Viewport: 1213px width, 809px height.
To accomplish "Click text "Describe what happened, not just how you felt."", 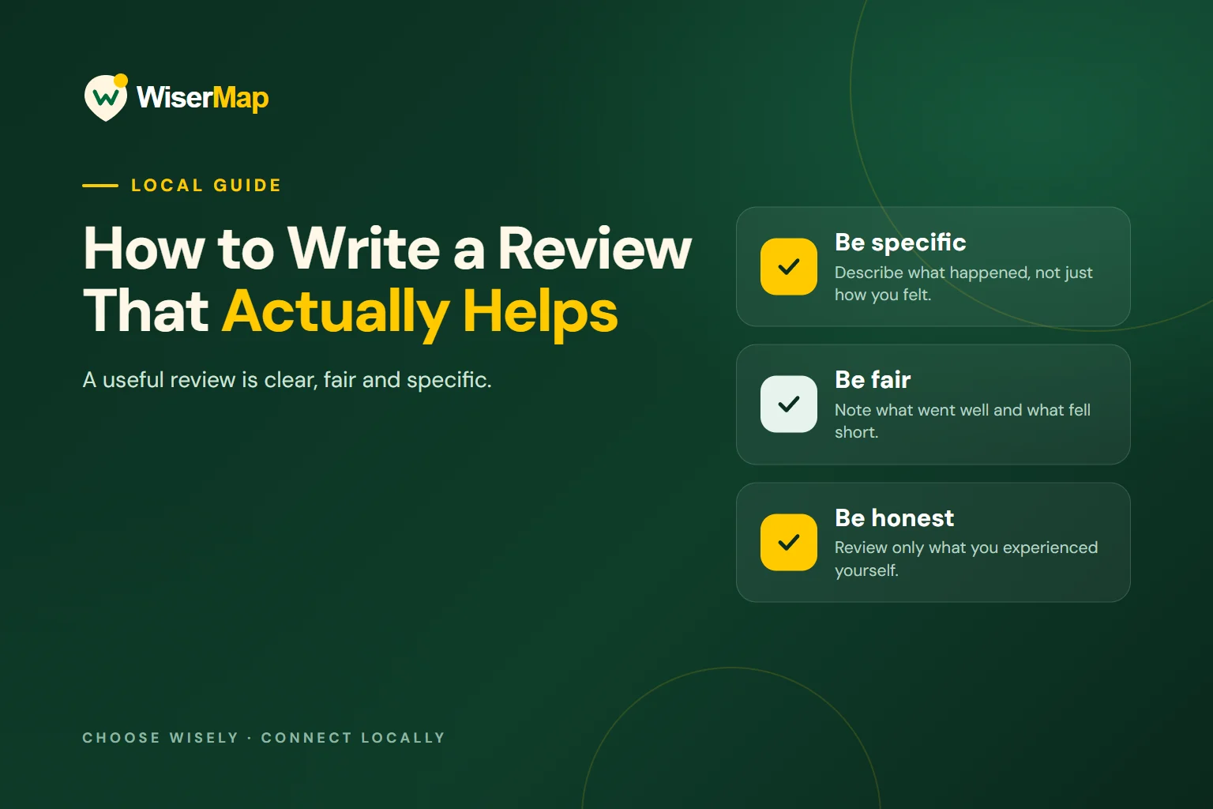I will pyautogui.click(x=963, y=284).
